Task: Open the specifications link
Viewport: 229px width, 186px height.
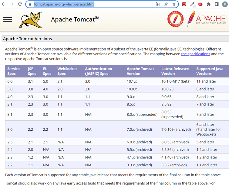Action: click(x=196, y=54)
